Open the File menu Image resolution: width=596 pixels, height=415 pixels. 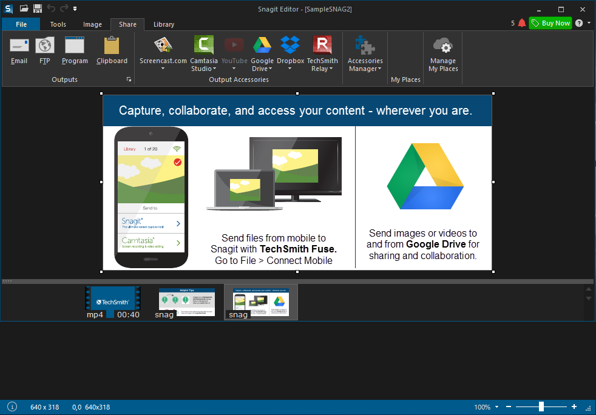coord(21,24)
